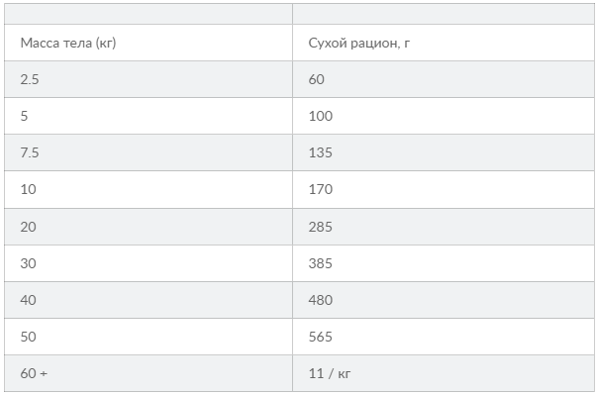Select the ration value 135
The image size is (597, 394).
coord(444,152)
